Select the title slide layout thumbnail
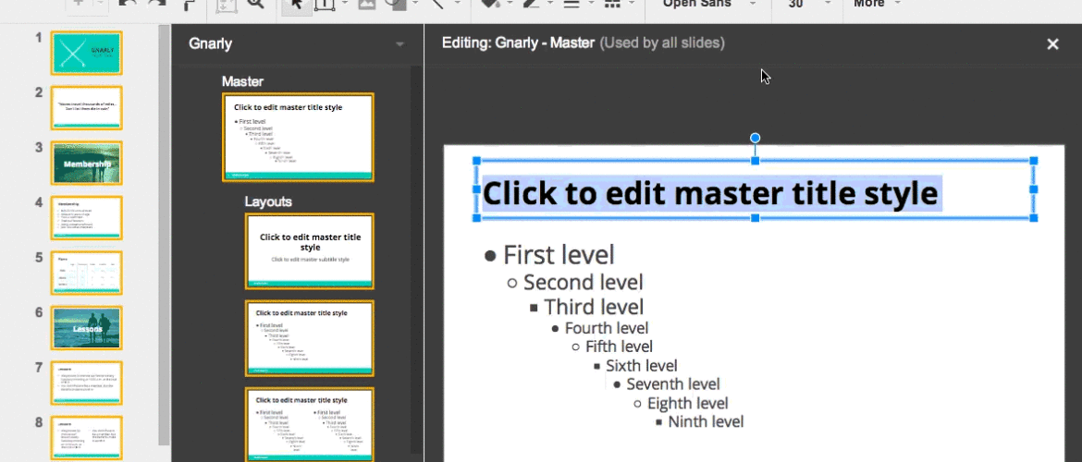Viewport: 1082px width, 462px height. (310, 249)
